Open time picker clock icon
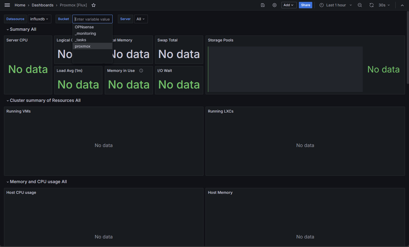Image resolution: width=409 pixels, height=247 pixels. pyautogui.click(x=322, y=5)
